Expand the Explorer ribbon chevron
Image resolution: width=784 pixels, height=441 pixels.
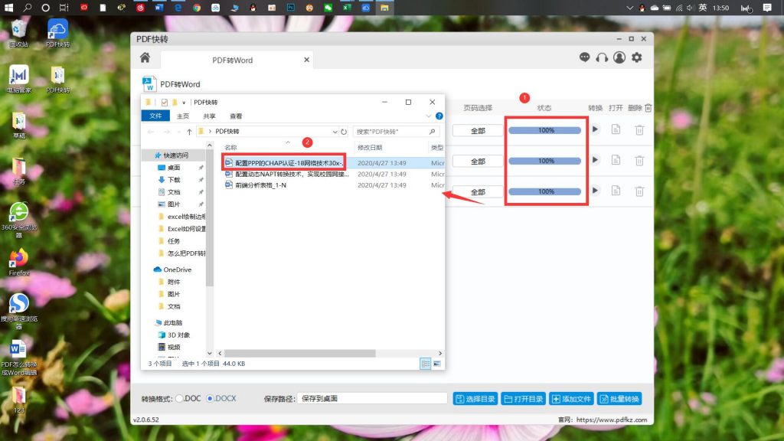coord(428,116)
